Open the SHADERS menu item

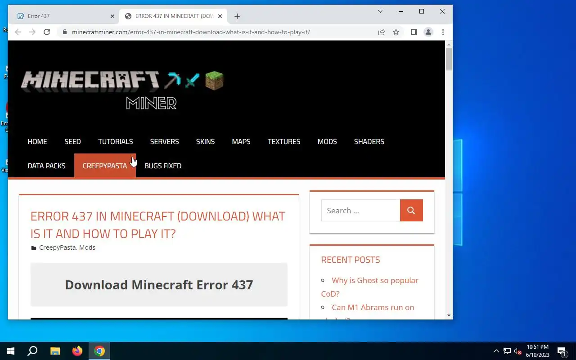point(369,141)
